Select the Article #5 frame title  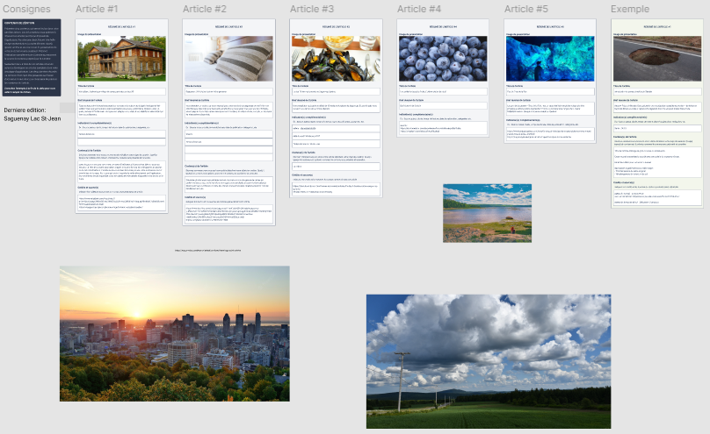click(x=525, y=9)
